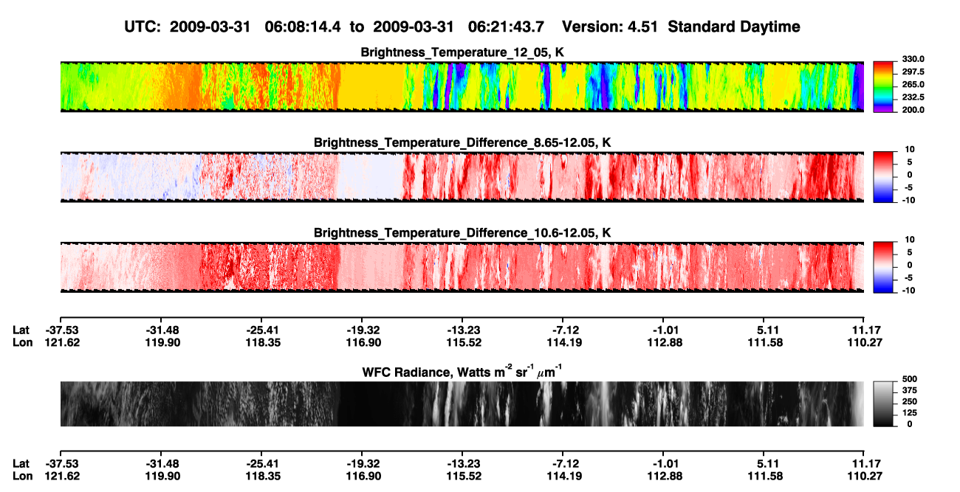Screen dimensions: 960x492
Task: Click the -31.48 latitude tick on lower axis
Action: 161,464
